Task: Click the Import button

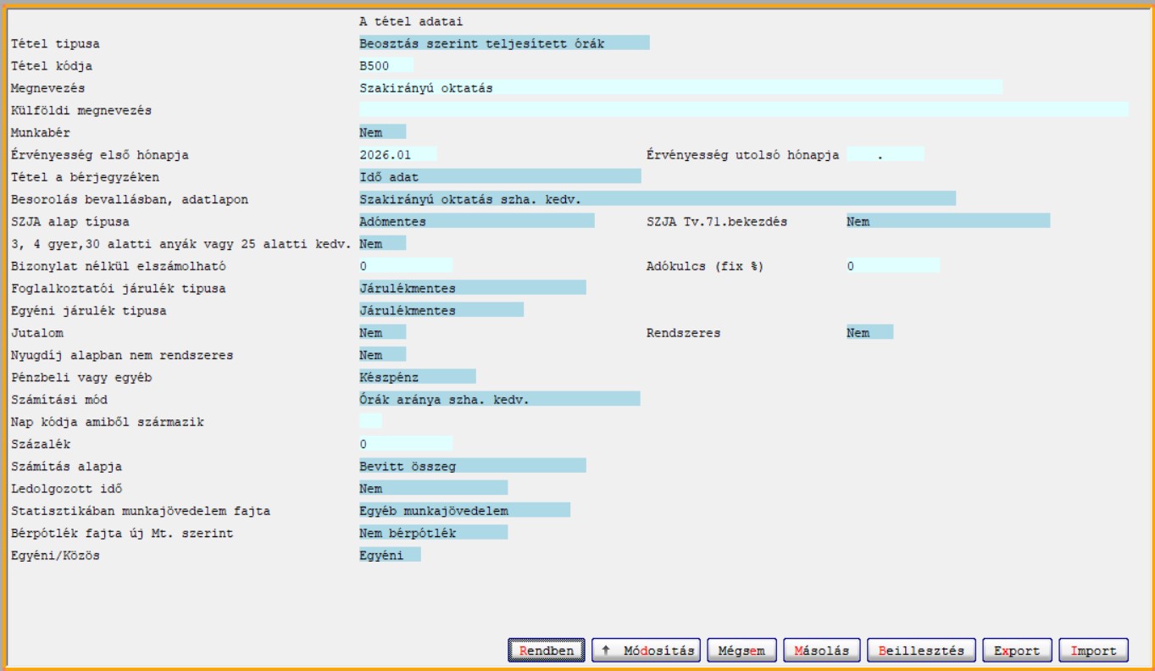Action: click(1093, 651)
